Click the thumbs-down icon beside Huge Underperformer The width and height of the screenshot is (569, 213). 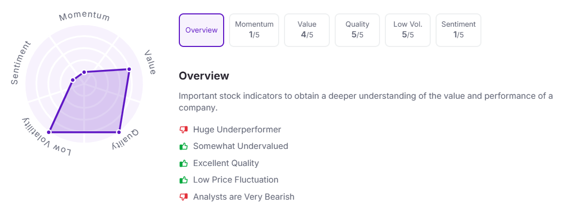184,129
